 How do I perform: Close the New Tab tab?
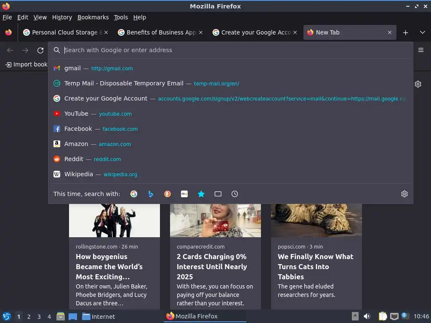390,32
